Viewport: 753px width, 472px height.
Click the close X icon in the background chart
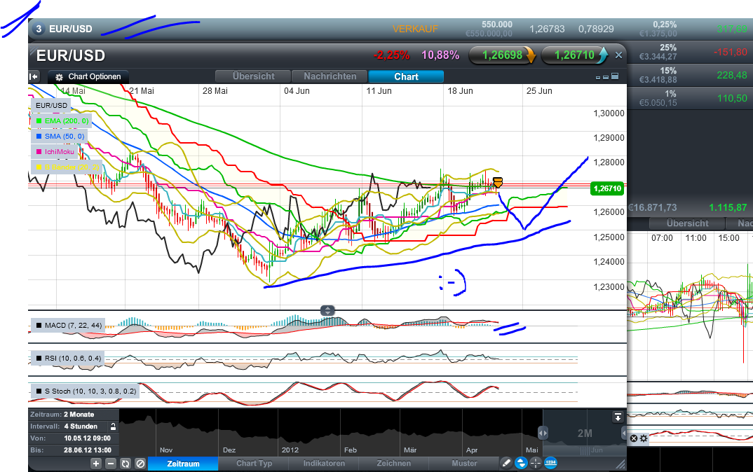(633, 438)
